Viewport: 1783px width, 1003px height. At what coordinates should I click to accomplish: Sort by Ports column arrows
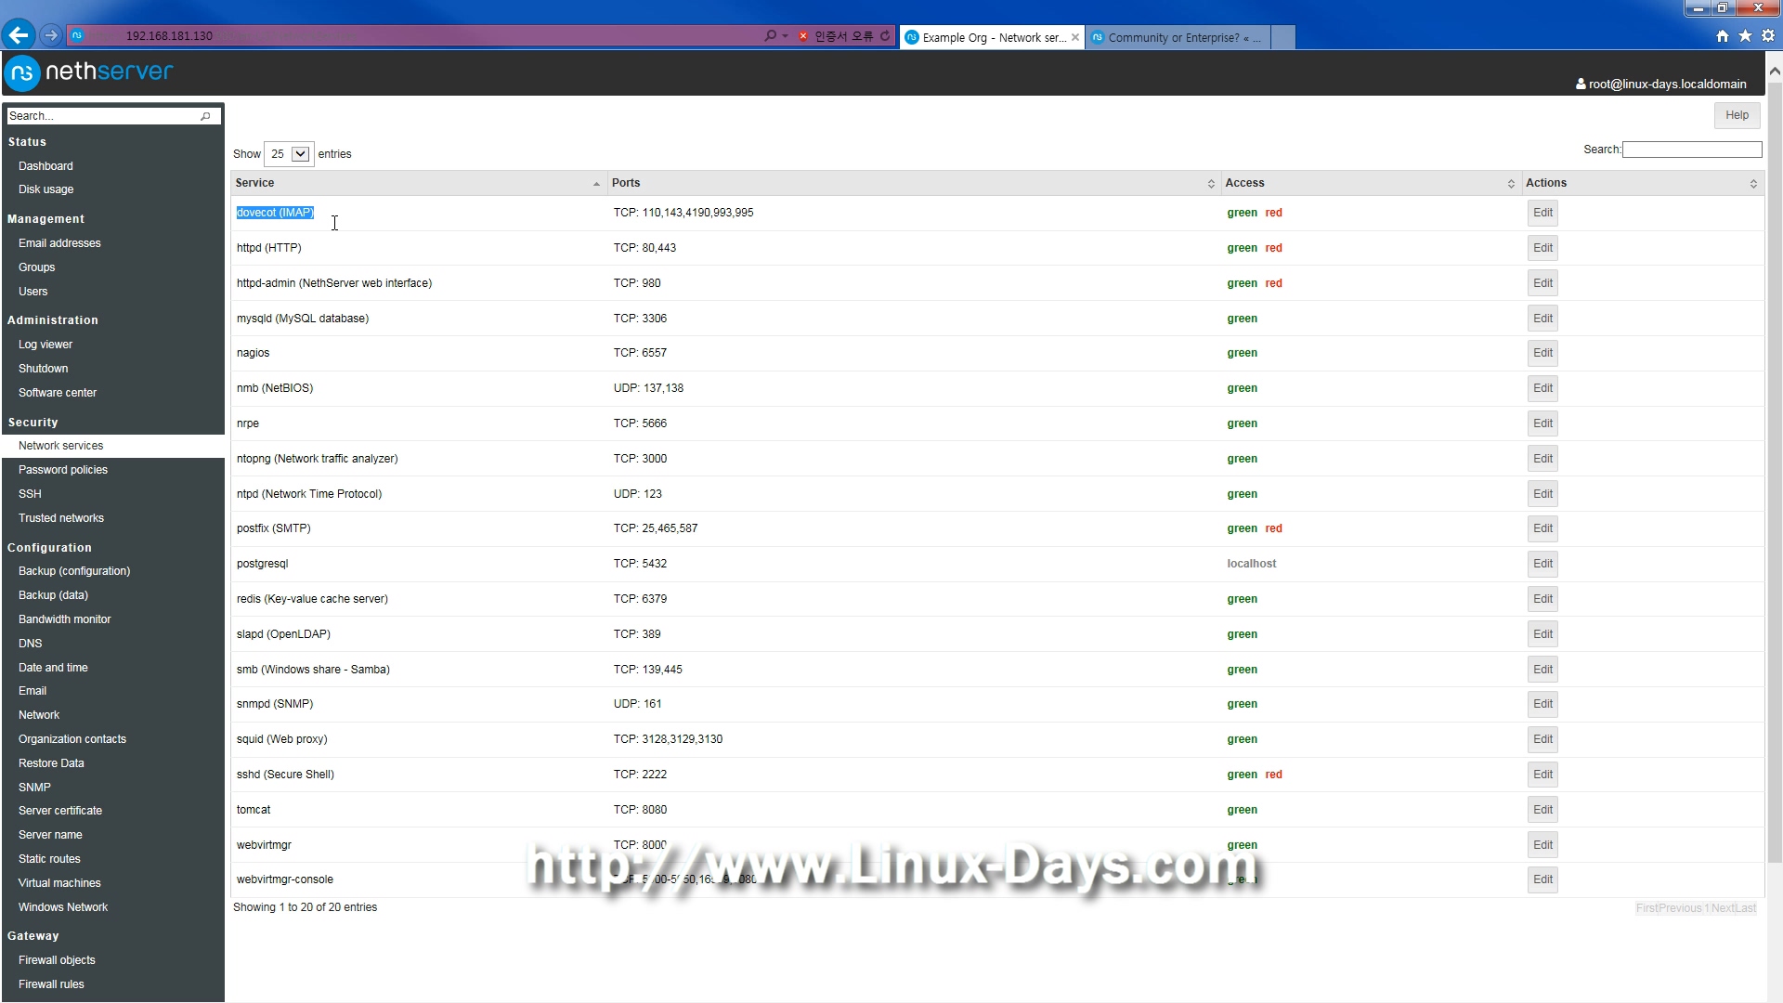[x=1211, y=184]
